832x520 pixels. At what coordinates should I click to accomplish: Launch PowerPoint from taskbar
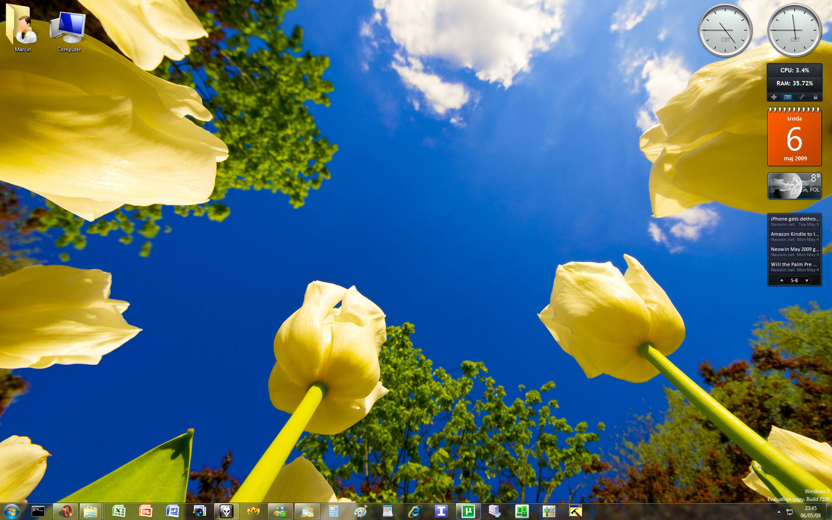pyautogui.click(x=146, y=511)
